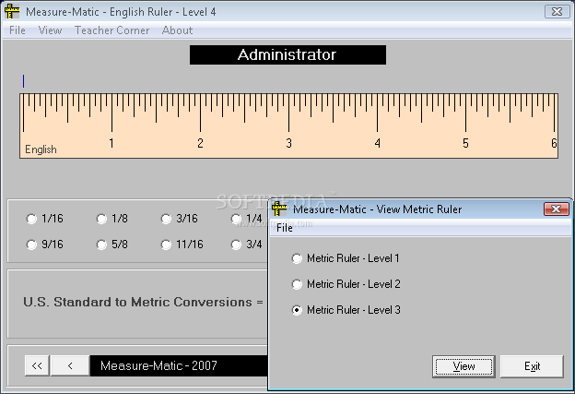The height and width of the screenshot is (394, 575).
Task: Click the number 5 on the ruler
Action: (465, 143)
